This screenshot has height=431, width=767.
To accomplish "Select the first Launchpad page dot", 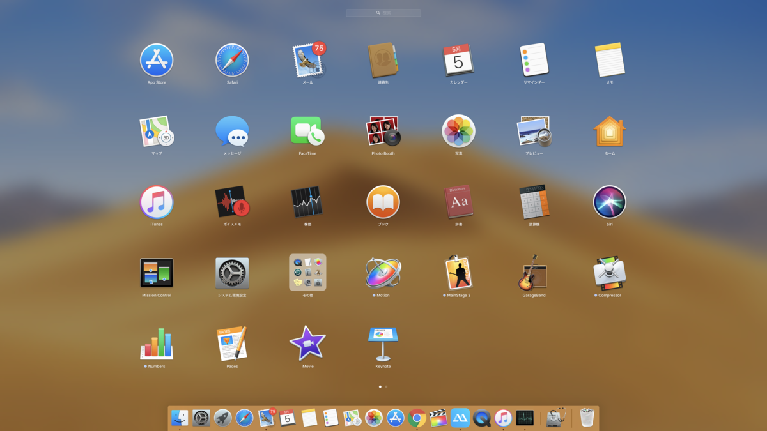I will tap(380, 386).
